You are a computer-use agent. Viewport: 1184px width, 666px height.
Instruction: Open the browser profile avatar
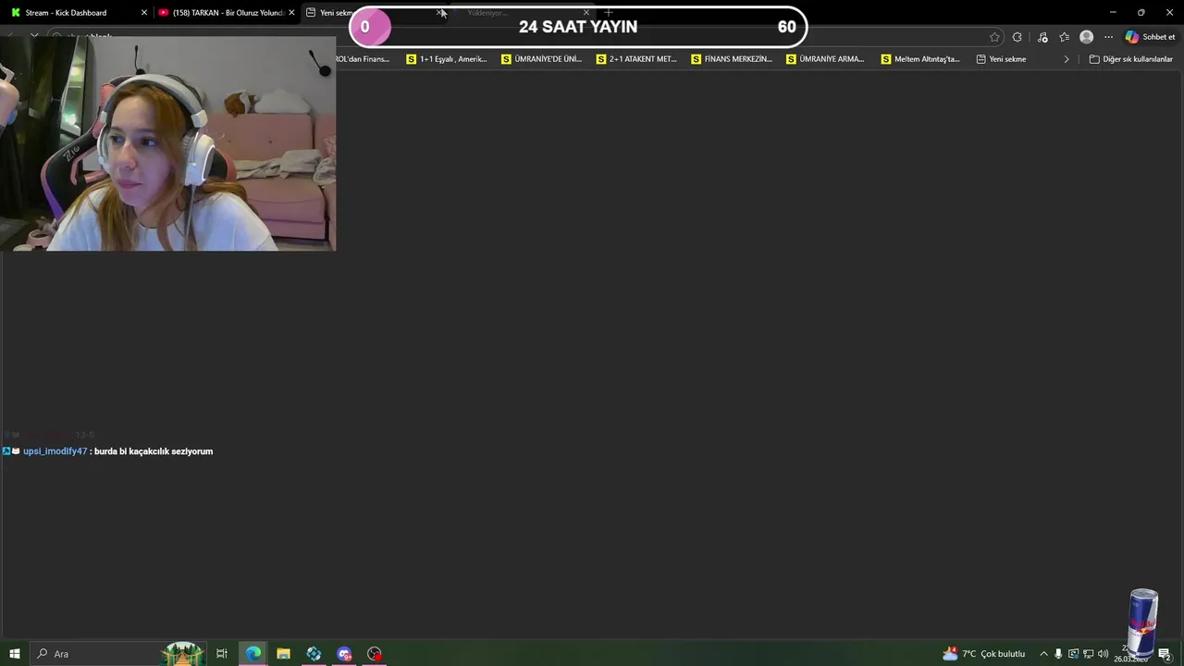coord(1087,37)
